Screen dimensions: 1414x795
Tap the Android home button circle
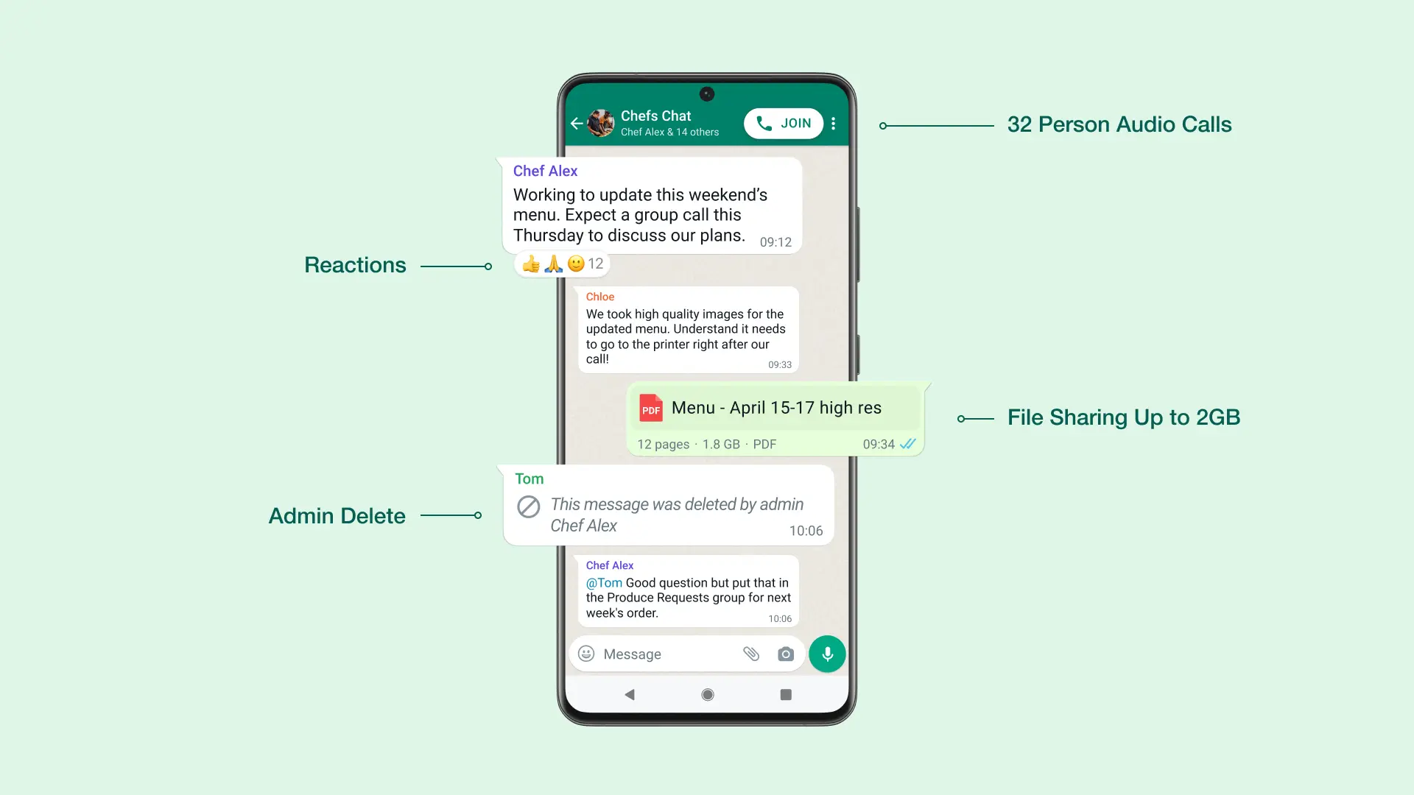click(x=707, y=695)
